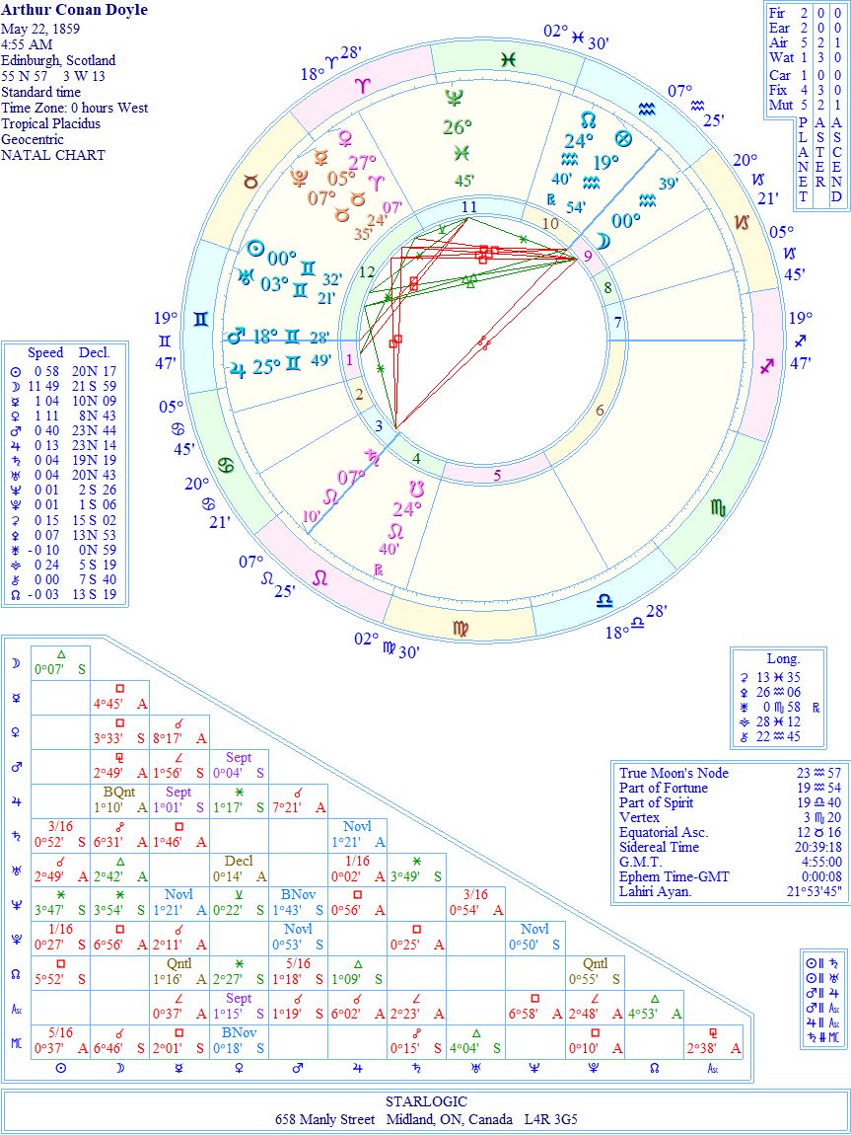Click the STARLOGIC text in the footer
The width and height of the screenshot is (851, 1135).
pyautogui.click(x=426, y=1100)
